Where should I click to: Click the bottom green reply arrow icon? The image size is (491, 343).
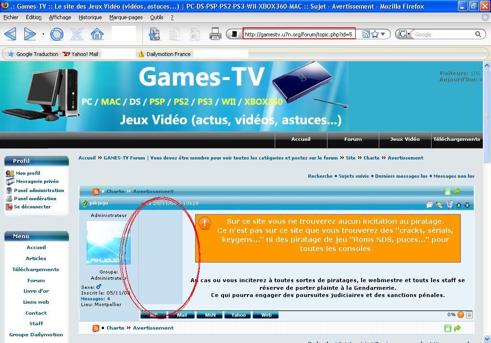[457, 328]
